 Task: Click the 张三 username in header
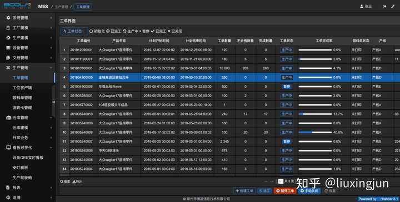(368, 6)
